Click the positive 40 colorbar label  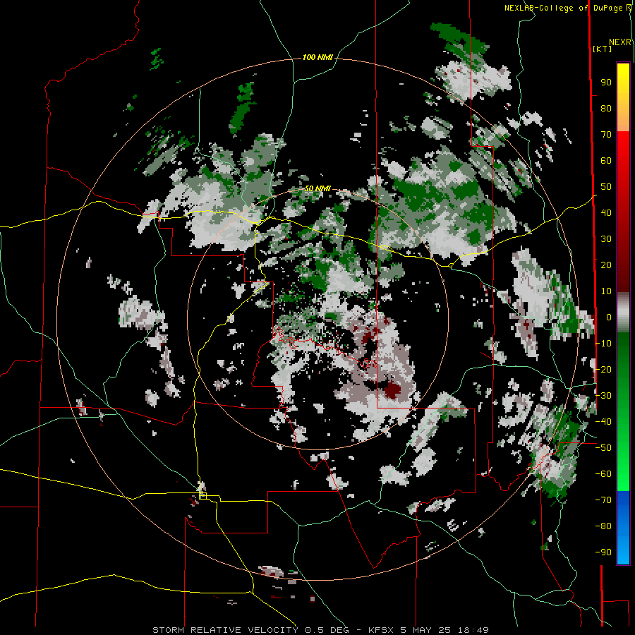(606, 213)
